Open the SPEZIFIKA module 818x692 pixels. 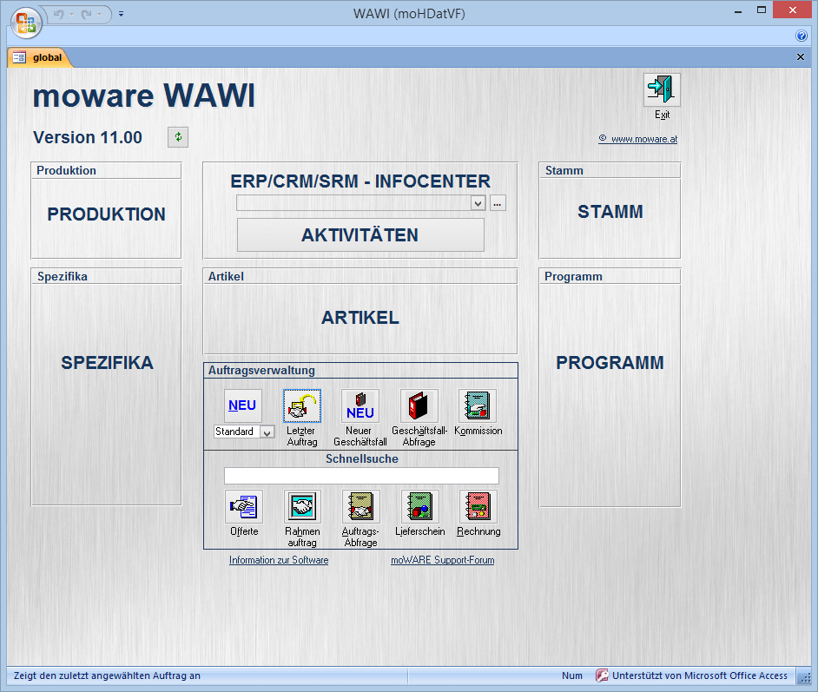[107, 363]
